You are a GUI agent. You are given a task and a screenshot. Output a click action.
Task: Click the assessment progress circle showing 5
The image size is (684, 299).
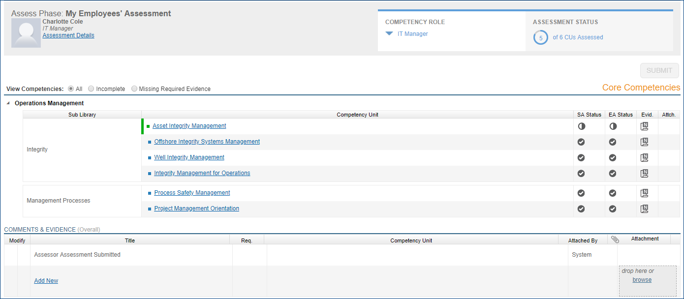coord(540,37)
